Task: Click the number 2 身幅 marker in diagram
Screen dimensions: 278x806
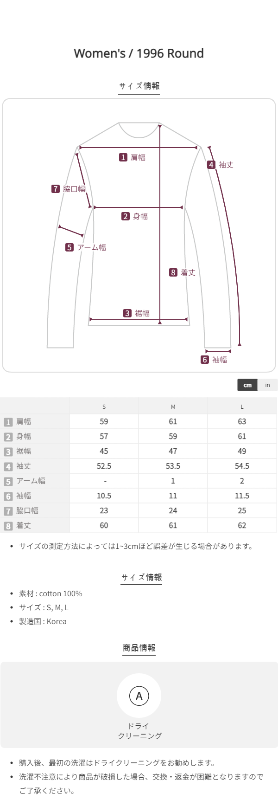Action: click(x=126, y=216)
